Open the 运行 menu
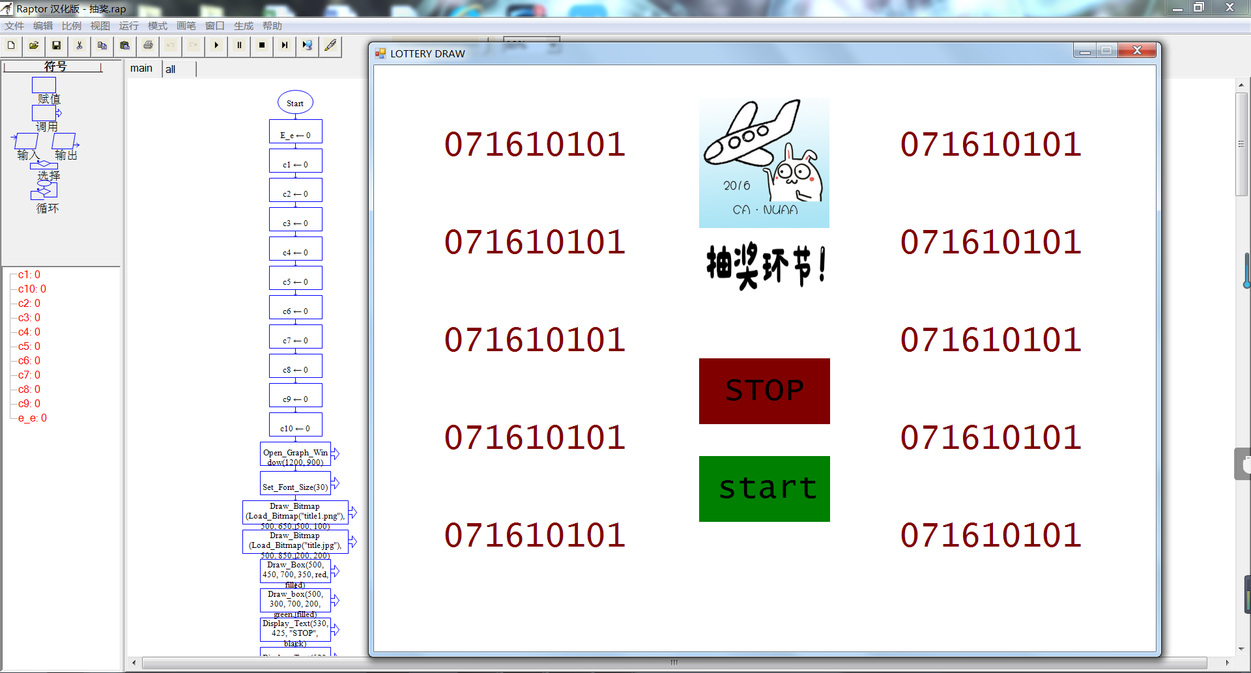 tap(128, 26)
